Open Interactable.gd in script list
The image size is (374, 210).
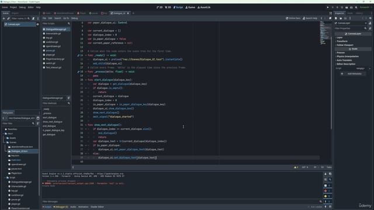point(53,34)
